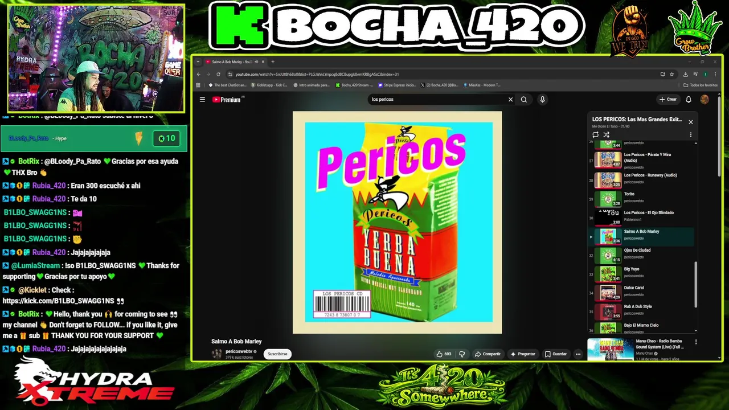
Task: Click the YouTube page scrollbar
Action: pyautogui.click(x=719, y=137)
